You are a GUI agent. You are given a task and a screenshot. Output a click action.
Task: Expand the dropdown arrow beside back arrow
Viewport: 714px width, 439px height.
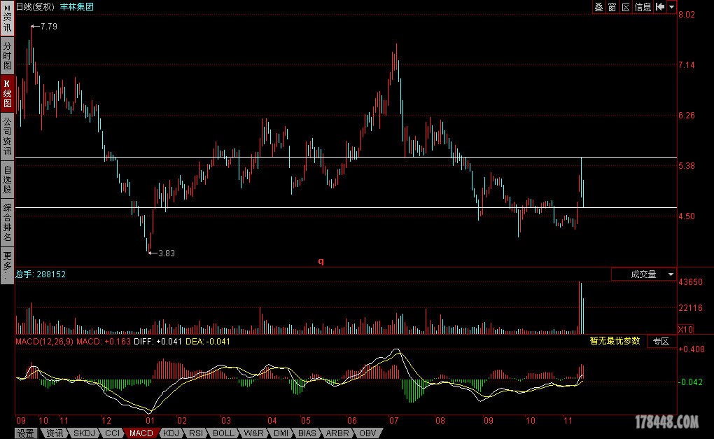(x=672, y=7)
